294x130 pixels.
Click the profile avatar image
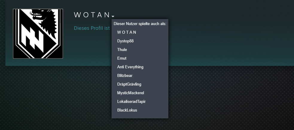38,34
